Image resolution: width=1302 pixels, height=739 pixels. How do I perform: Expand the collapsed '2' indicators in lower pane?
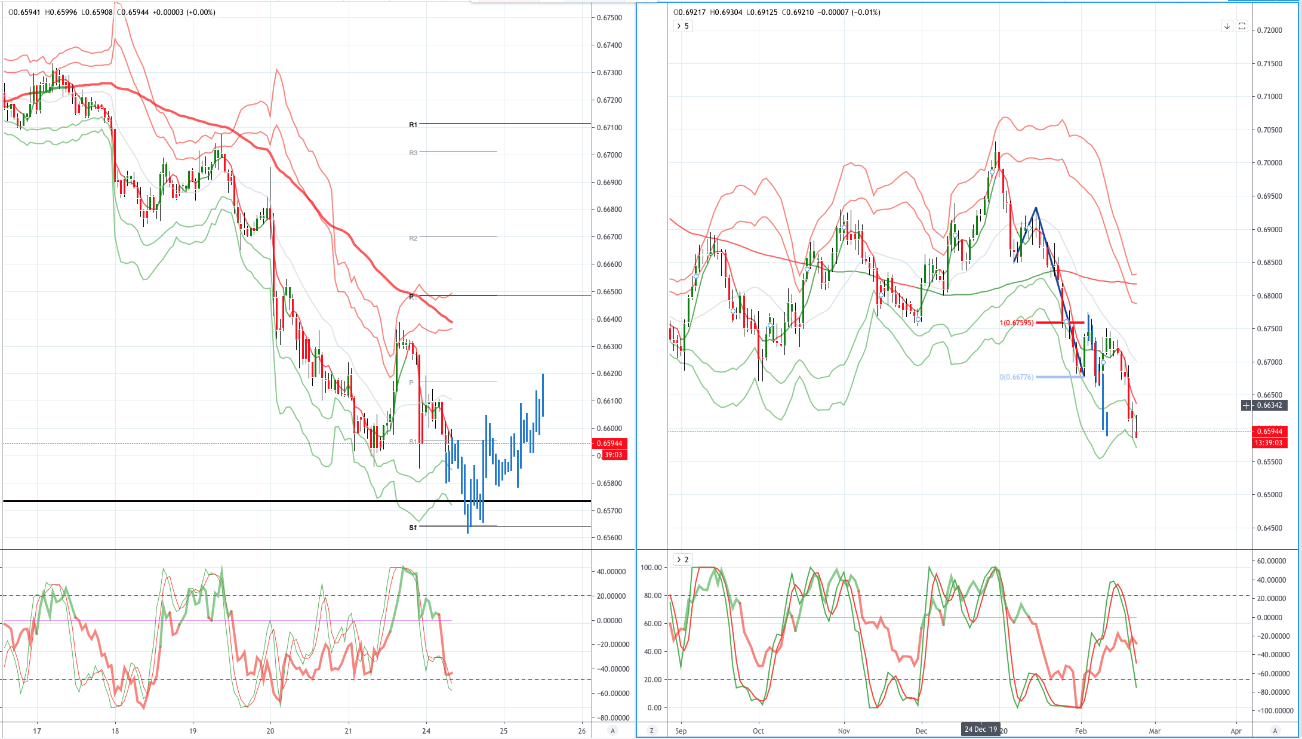pyautogui.click(x=682, y=559)
